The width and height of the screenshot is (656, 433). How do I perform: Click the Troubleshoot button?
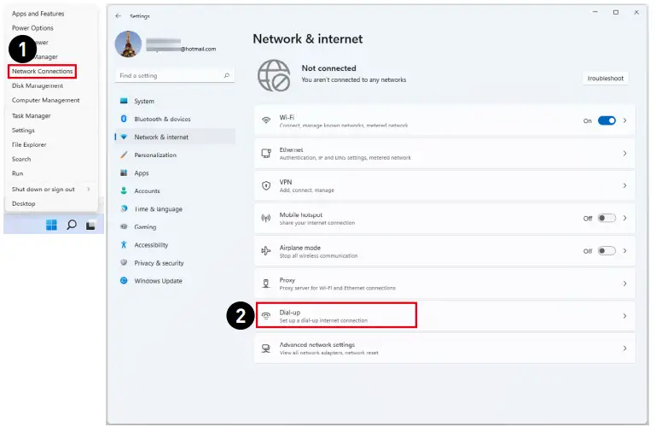pyautogui.click(x=606, y=79)
